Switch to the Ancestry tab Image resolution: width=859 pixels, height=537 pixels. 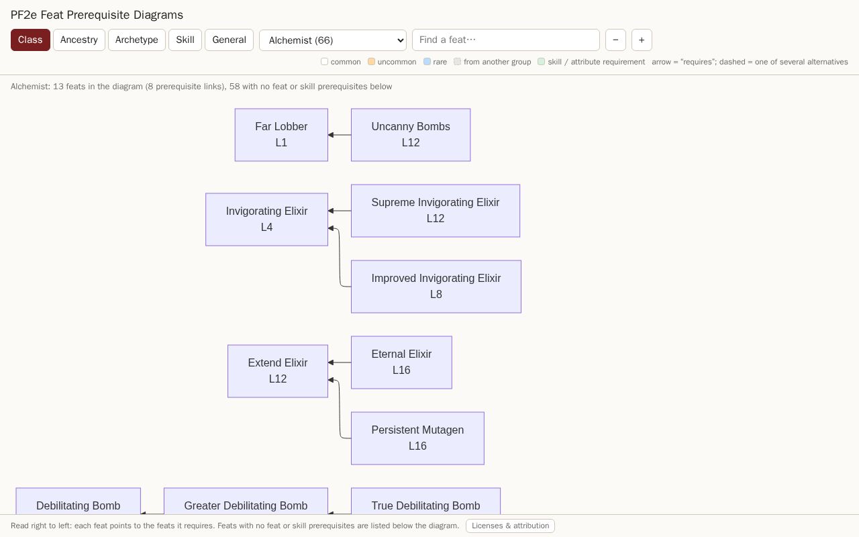click(x=79, y=40)
